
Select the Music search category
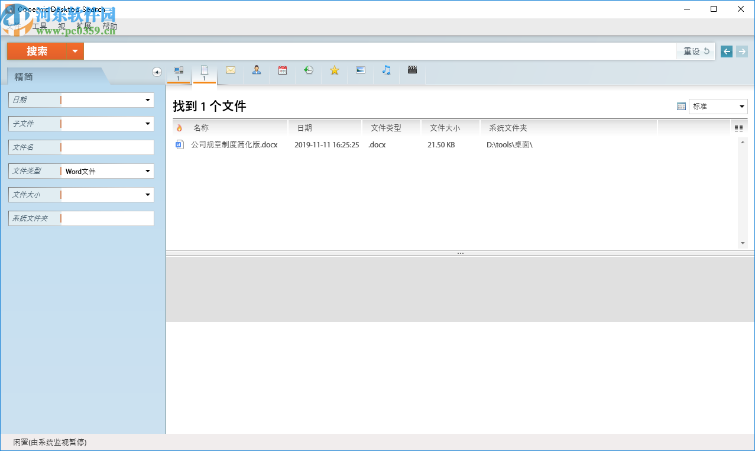(386, 70)
